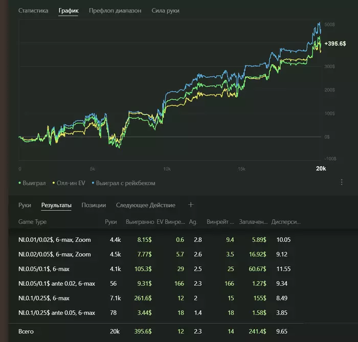Click the 8.15$ winnings value

tap(145, 240)
